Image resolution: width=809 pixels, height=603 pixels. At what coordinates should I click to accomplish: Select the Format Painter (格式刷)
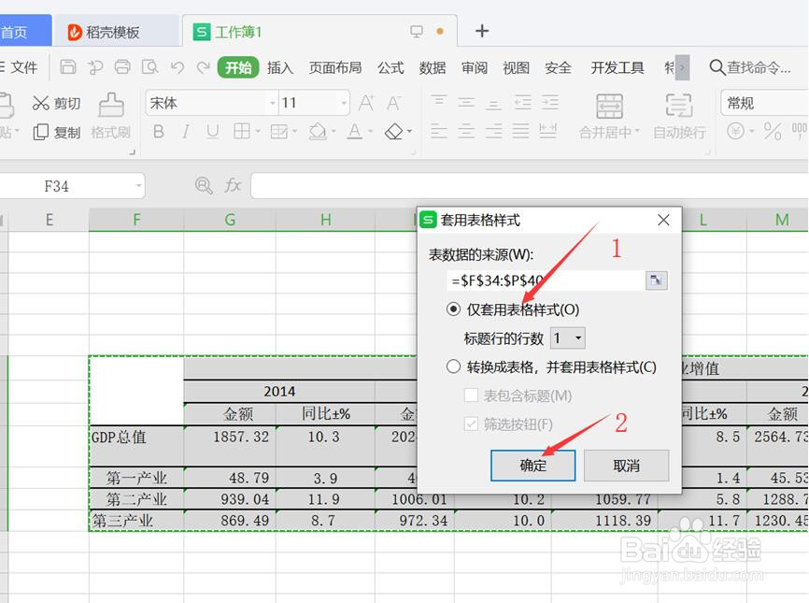pyautogui.click(x=110, y=117)
